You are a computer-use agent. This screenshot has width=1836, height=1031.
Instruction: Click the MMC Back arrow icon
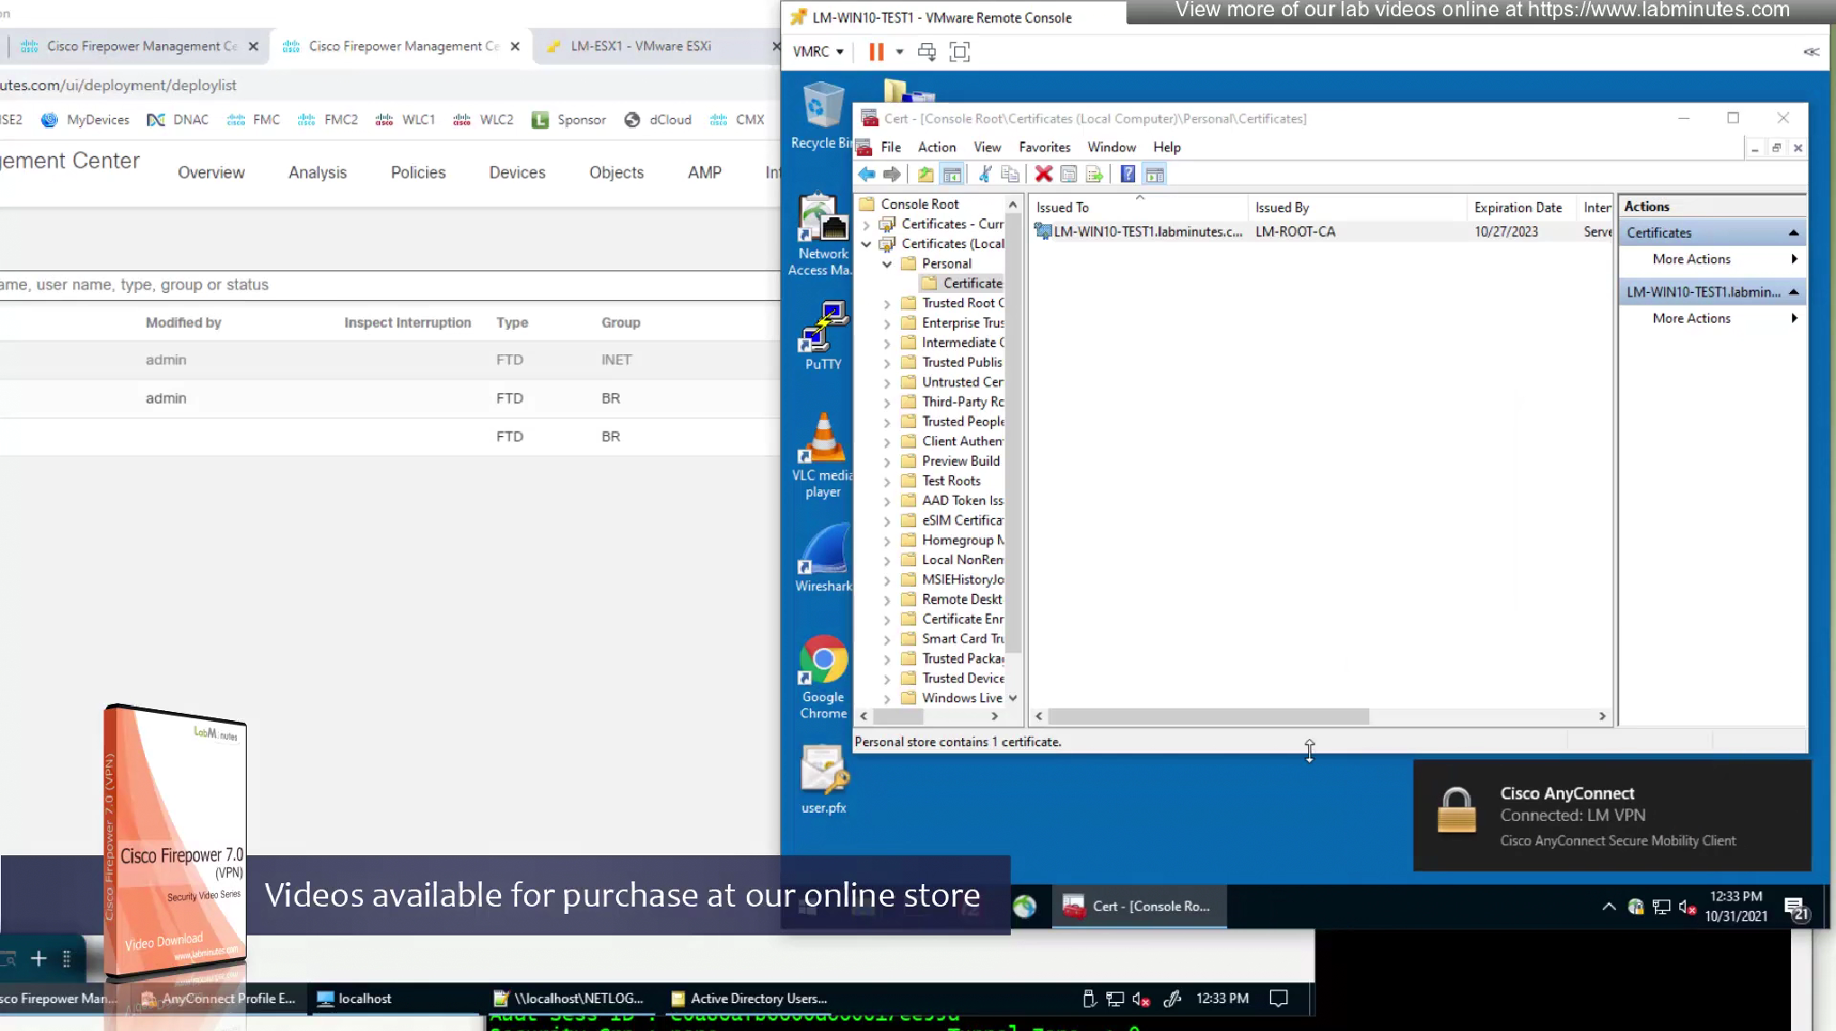click(867, 174)
